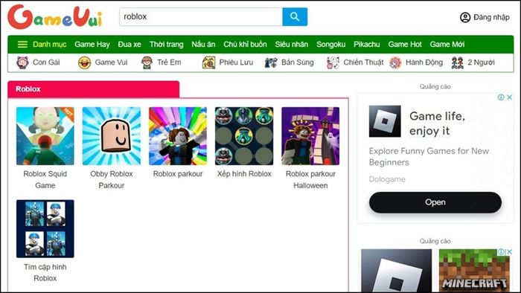Open Roblox Squid Game thumbnail
Viewport: 521px width, 293px height.
click(45, 135)
